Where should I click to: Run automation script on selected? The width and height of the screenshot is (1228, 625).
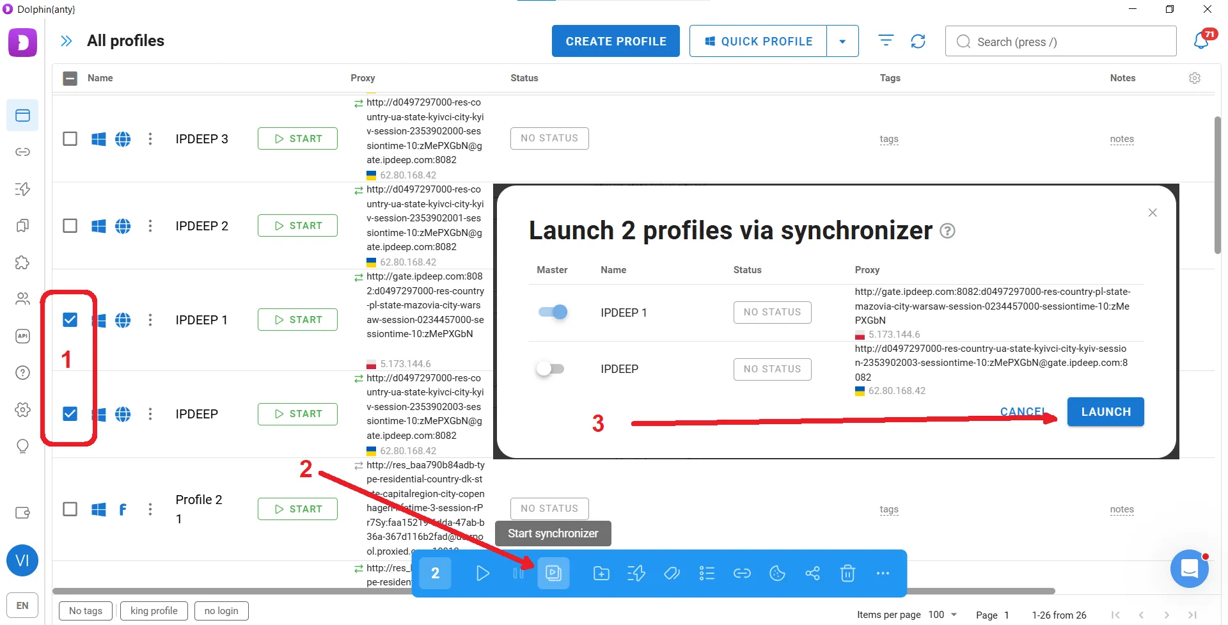click(636, 573)
